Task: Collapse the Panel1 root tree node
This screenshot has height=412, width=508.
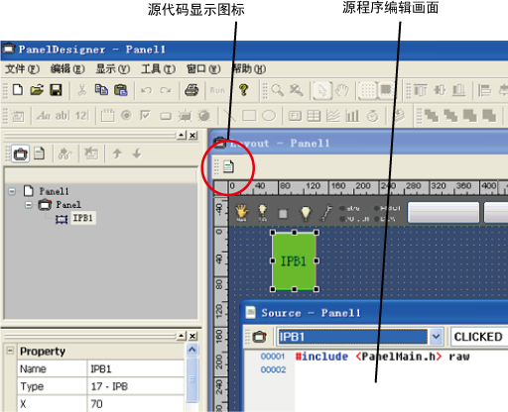Action: click(12, 191)
